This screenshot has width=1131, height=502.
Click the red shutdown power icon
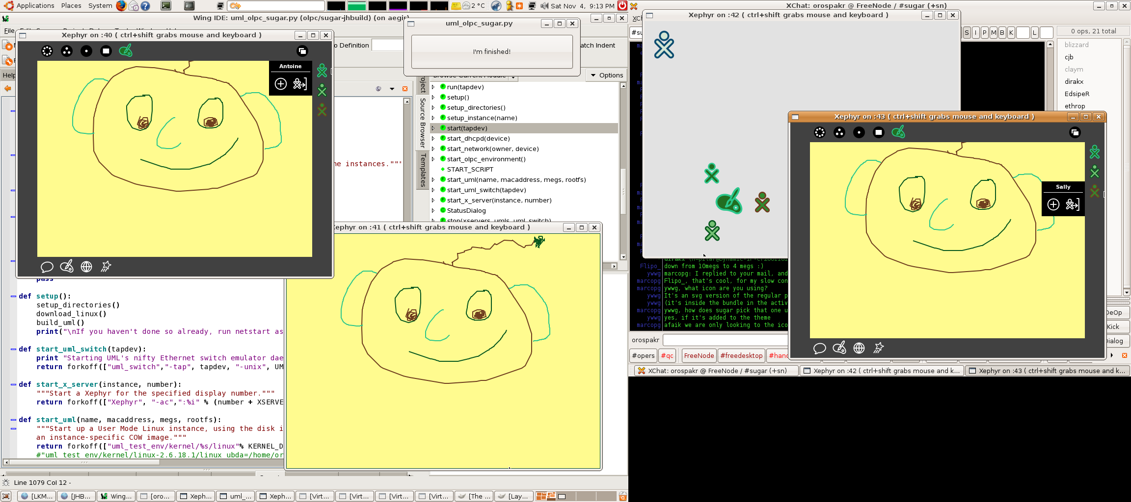622,6
